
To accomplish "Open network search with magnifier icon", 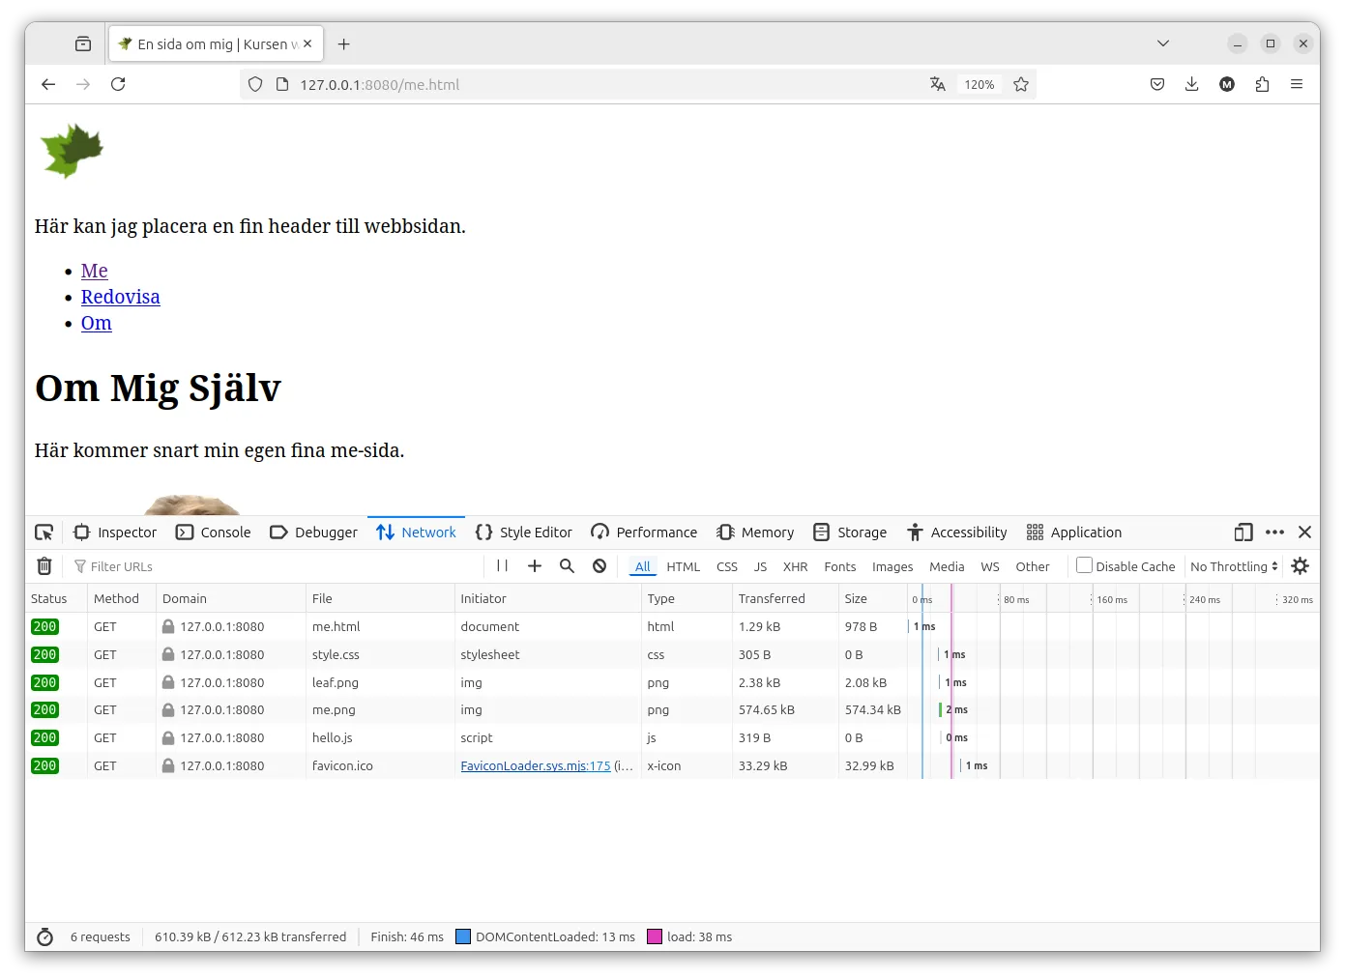I will [x=567, y=566].
